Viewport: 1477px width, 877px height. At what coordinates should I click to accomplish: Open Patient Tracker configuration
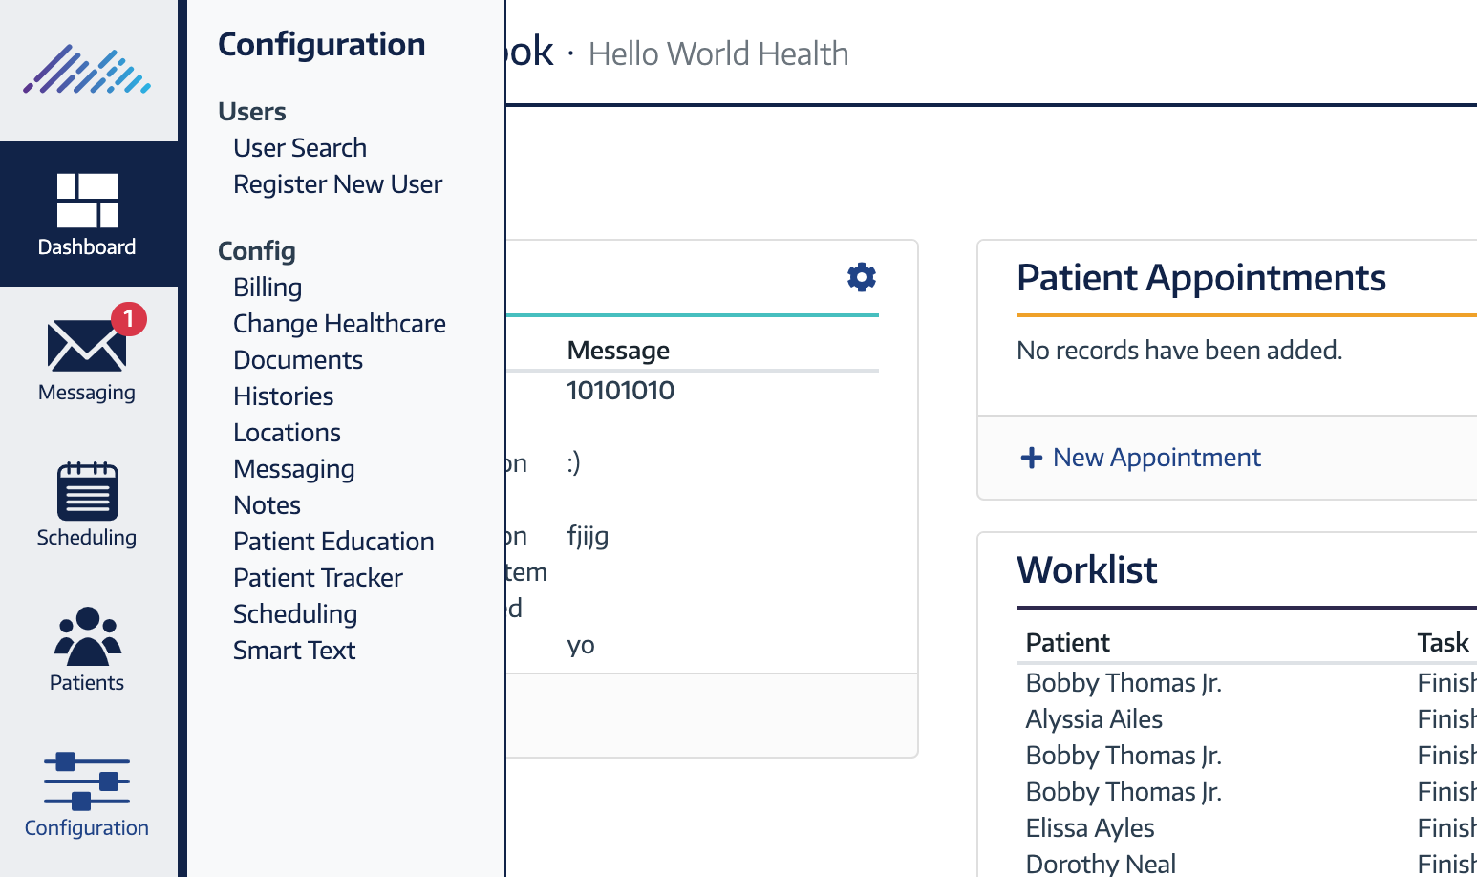318,578
